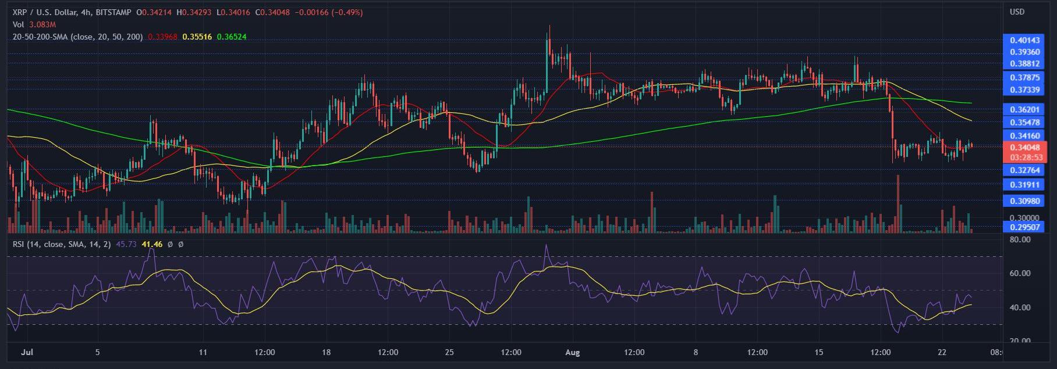Select the 20-50-200-SMA indicator legend
The height and width of the screenshot is (369, 1057).
pos(77,37)
